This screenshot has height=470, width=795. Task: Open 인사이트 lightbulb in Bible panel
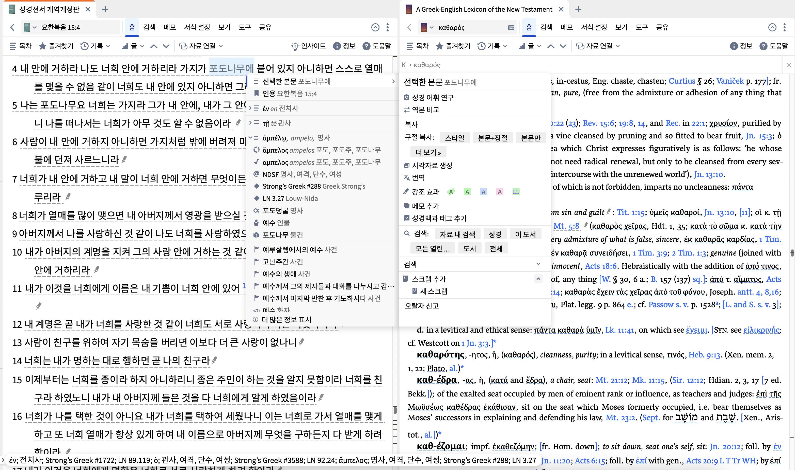tap(308, 46)
